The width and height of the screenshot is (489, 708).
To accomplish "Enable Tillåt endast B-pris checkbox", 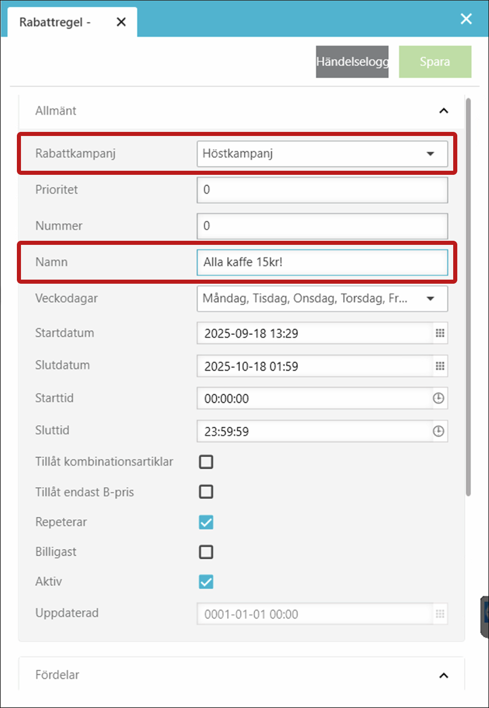I will 206,492.
